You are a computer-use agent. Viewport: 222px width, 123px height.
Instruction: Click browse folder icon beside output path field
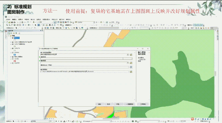131,72
